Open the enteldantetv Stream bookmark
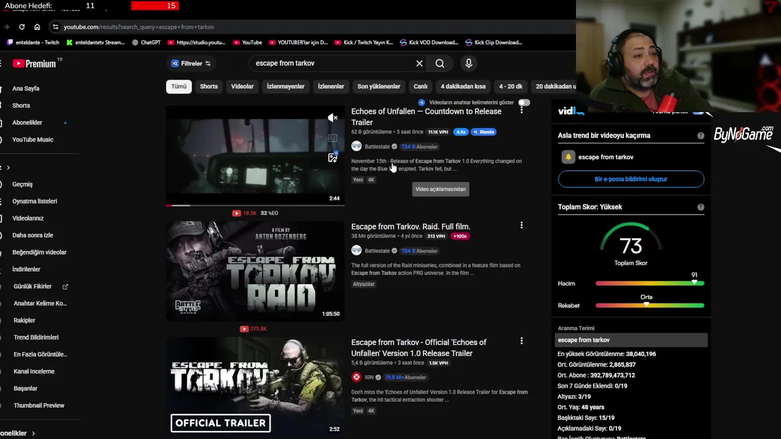Image resolution: width=781 pixels, height=439 pixels. coord(95,43)
